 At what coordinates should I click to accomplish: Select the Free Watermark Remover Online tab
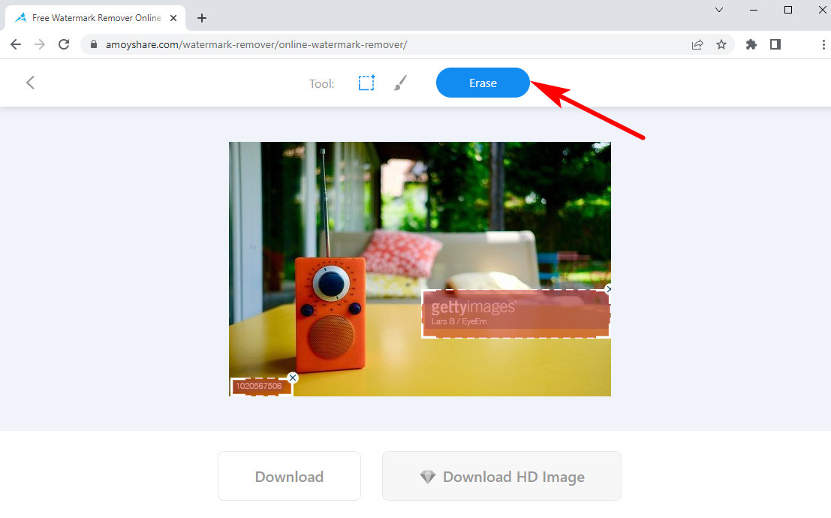(x=95, y=18)
